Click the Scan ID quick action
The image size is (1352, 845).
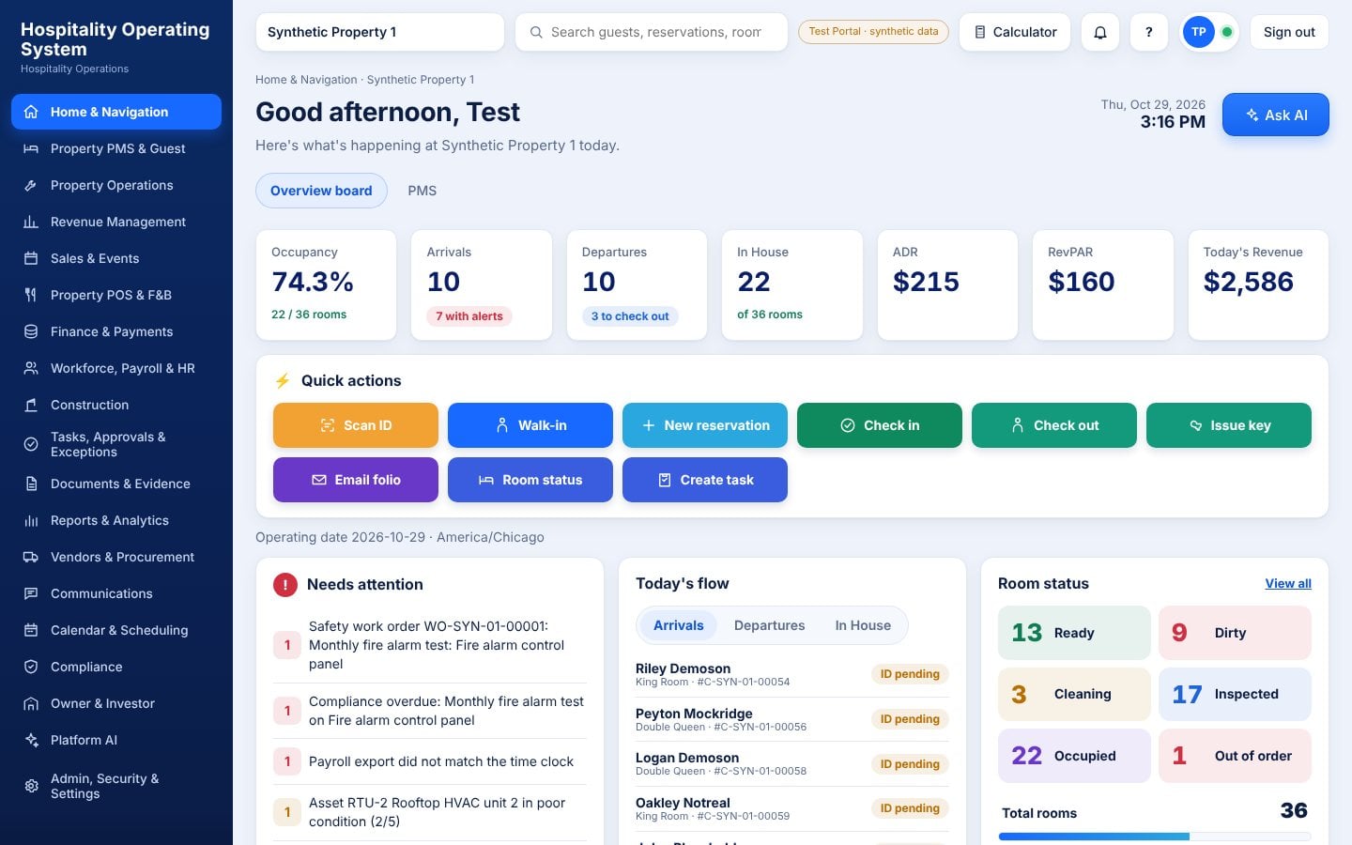coord(356,425)
